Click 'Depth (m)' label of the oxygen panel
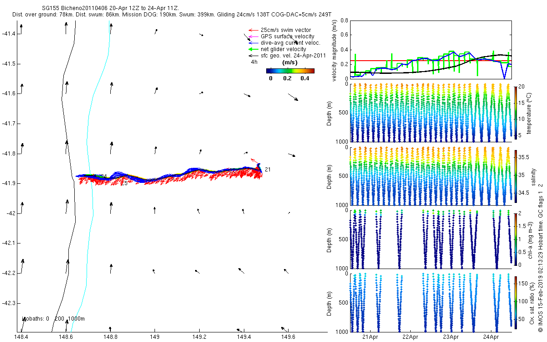The height and width of the screenshot is (342, 547). pos(330,303)
